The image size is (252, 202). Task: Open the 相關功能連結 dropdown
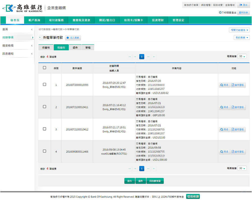tap(239, 30)
